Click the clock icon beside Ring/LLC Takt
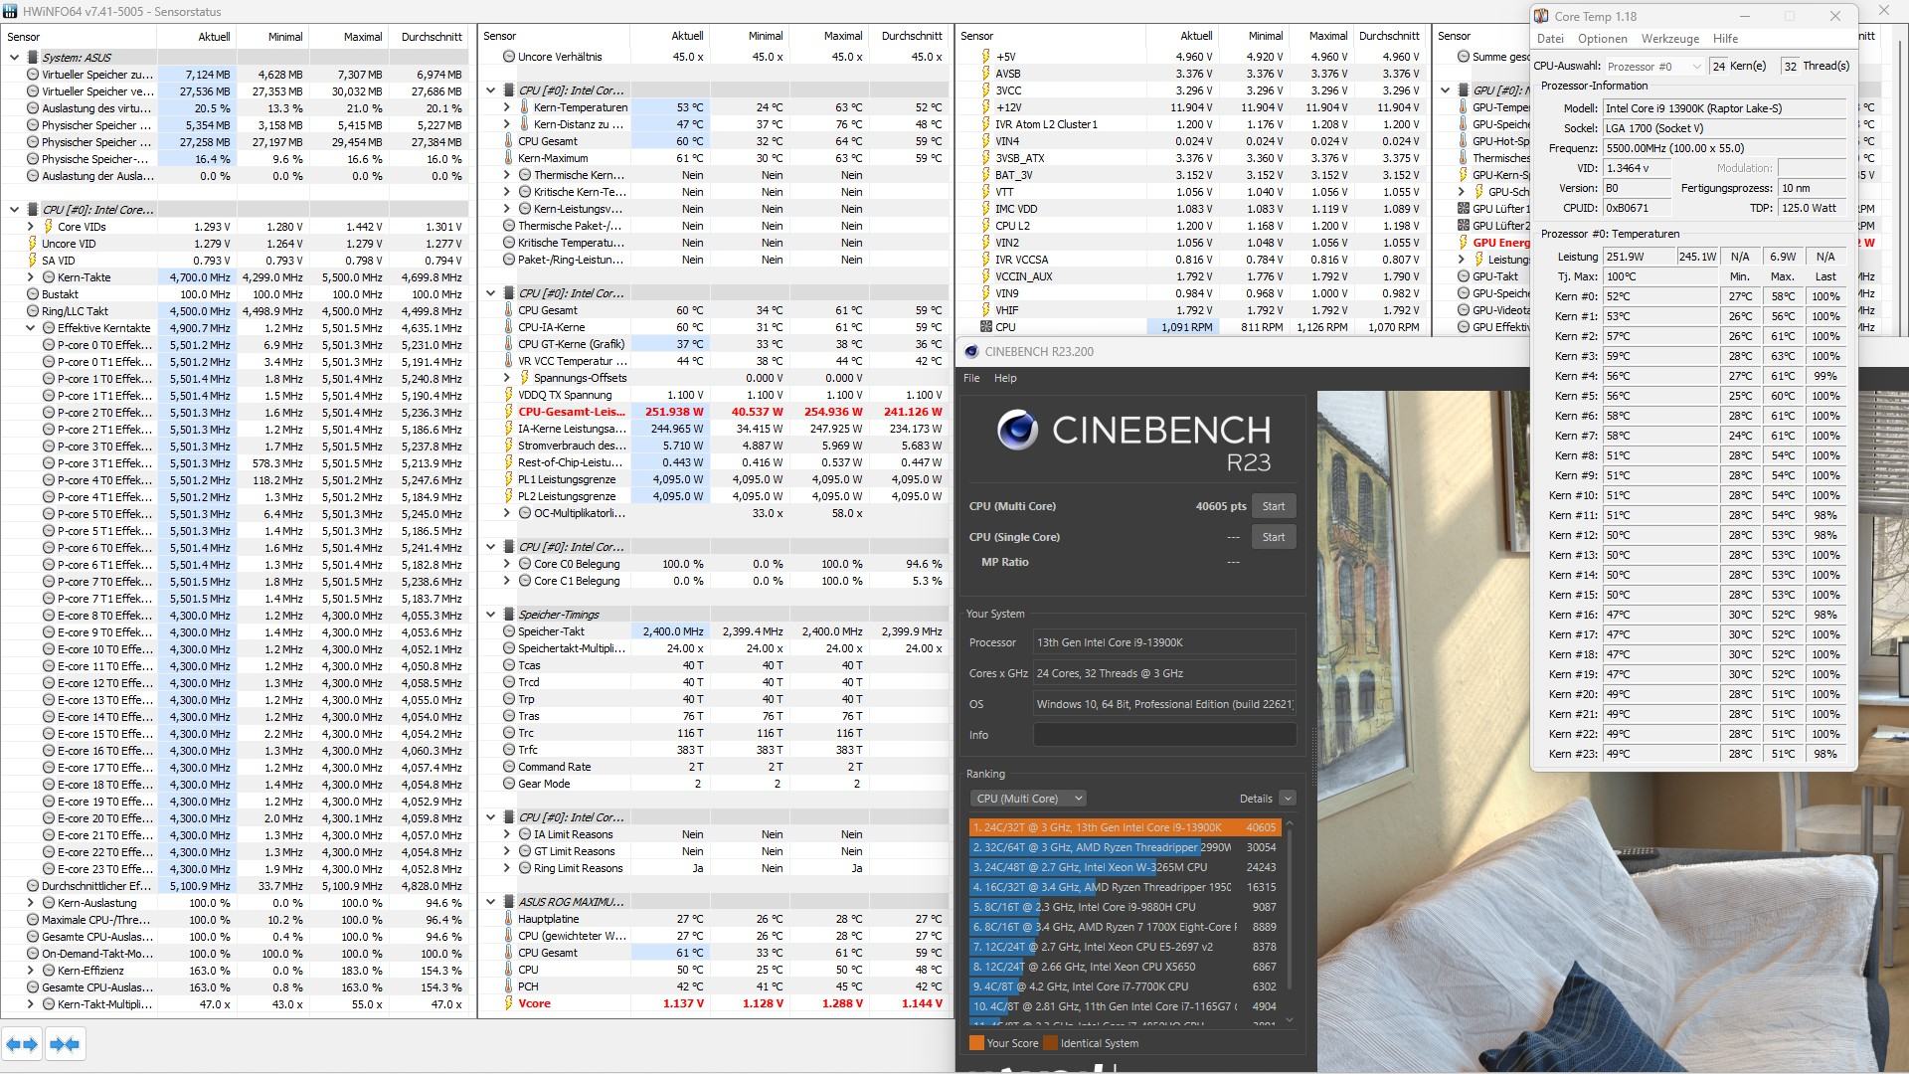 (x=32, y=311)
